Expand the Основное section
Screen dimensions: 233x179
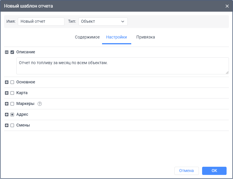7,82
